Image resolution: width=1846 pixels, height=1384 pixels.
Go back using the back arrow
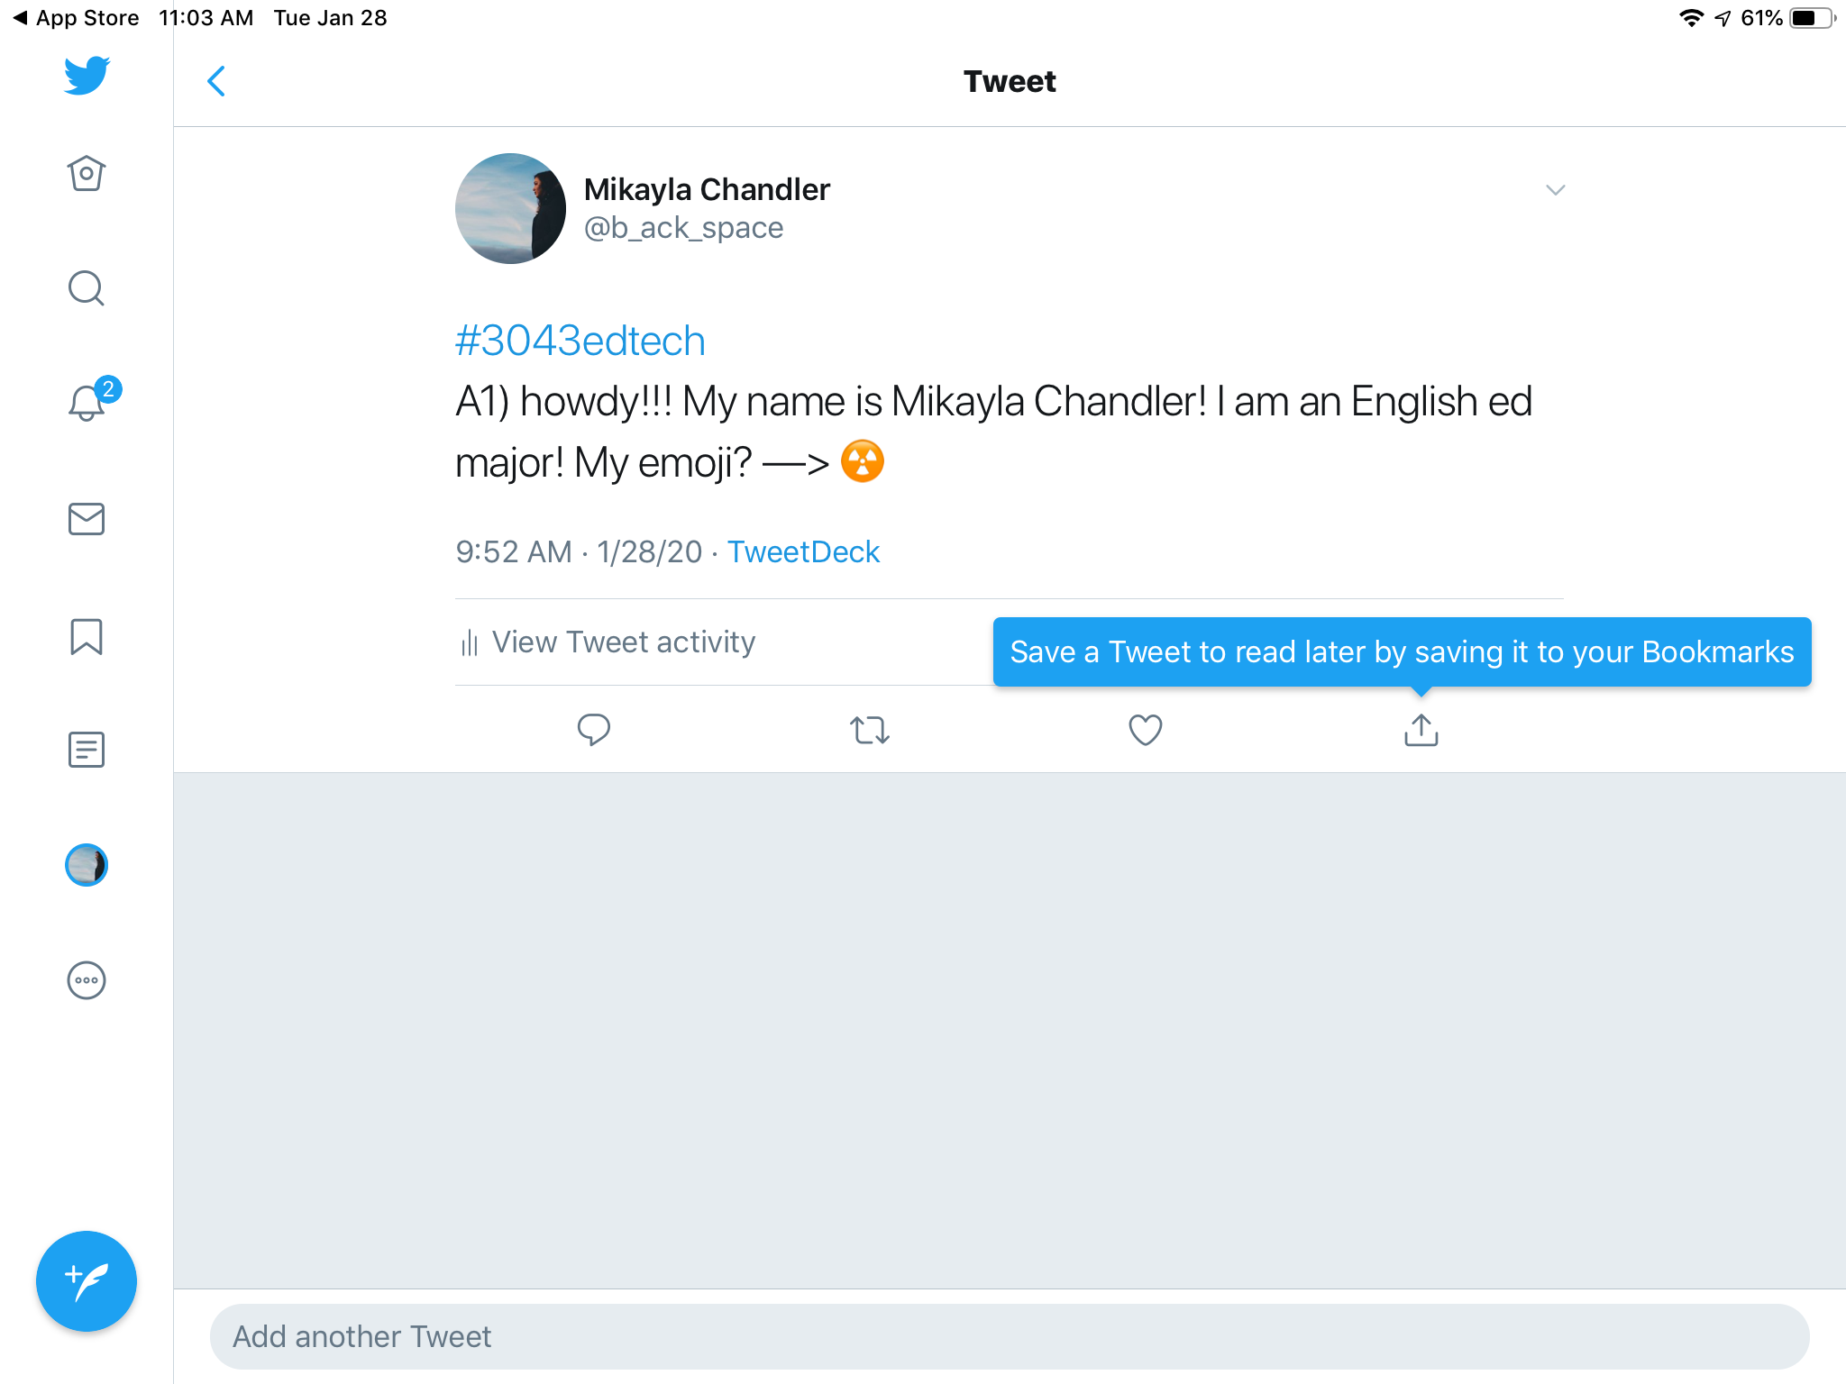tap(216, 81)
